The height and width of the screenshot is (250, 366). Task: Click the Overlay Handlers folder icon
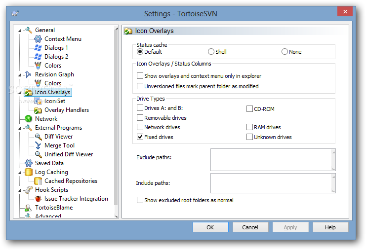click(38, 110)
